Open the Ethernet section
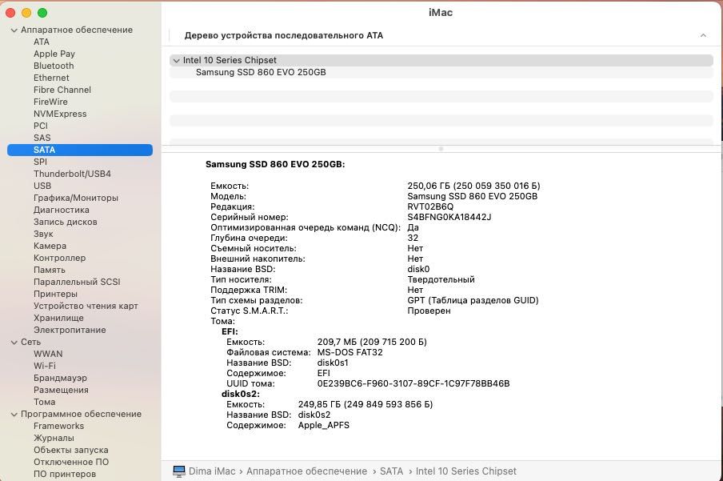The height and width of the screenshot is (481, 723). point(51,78)
